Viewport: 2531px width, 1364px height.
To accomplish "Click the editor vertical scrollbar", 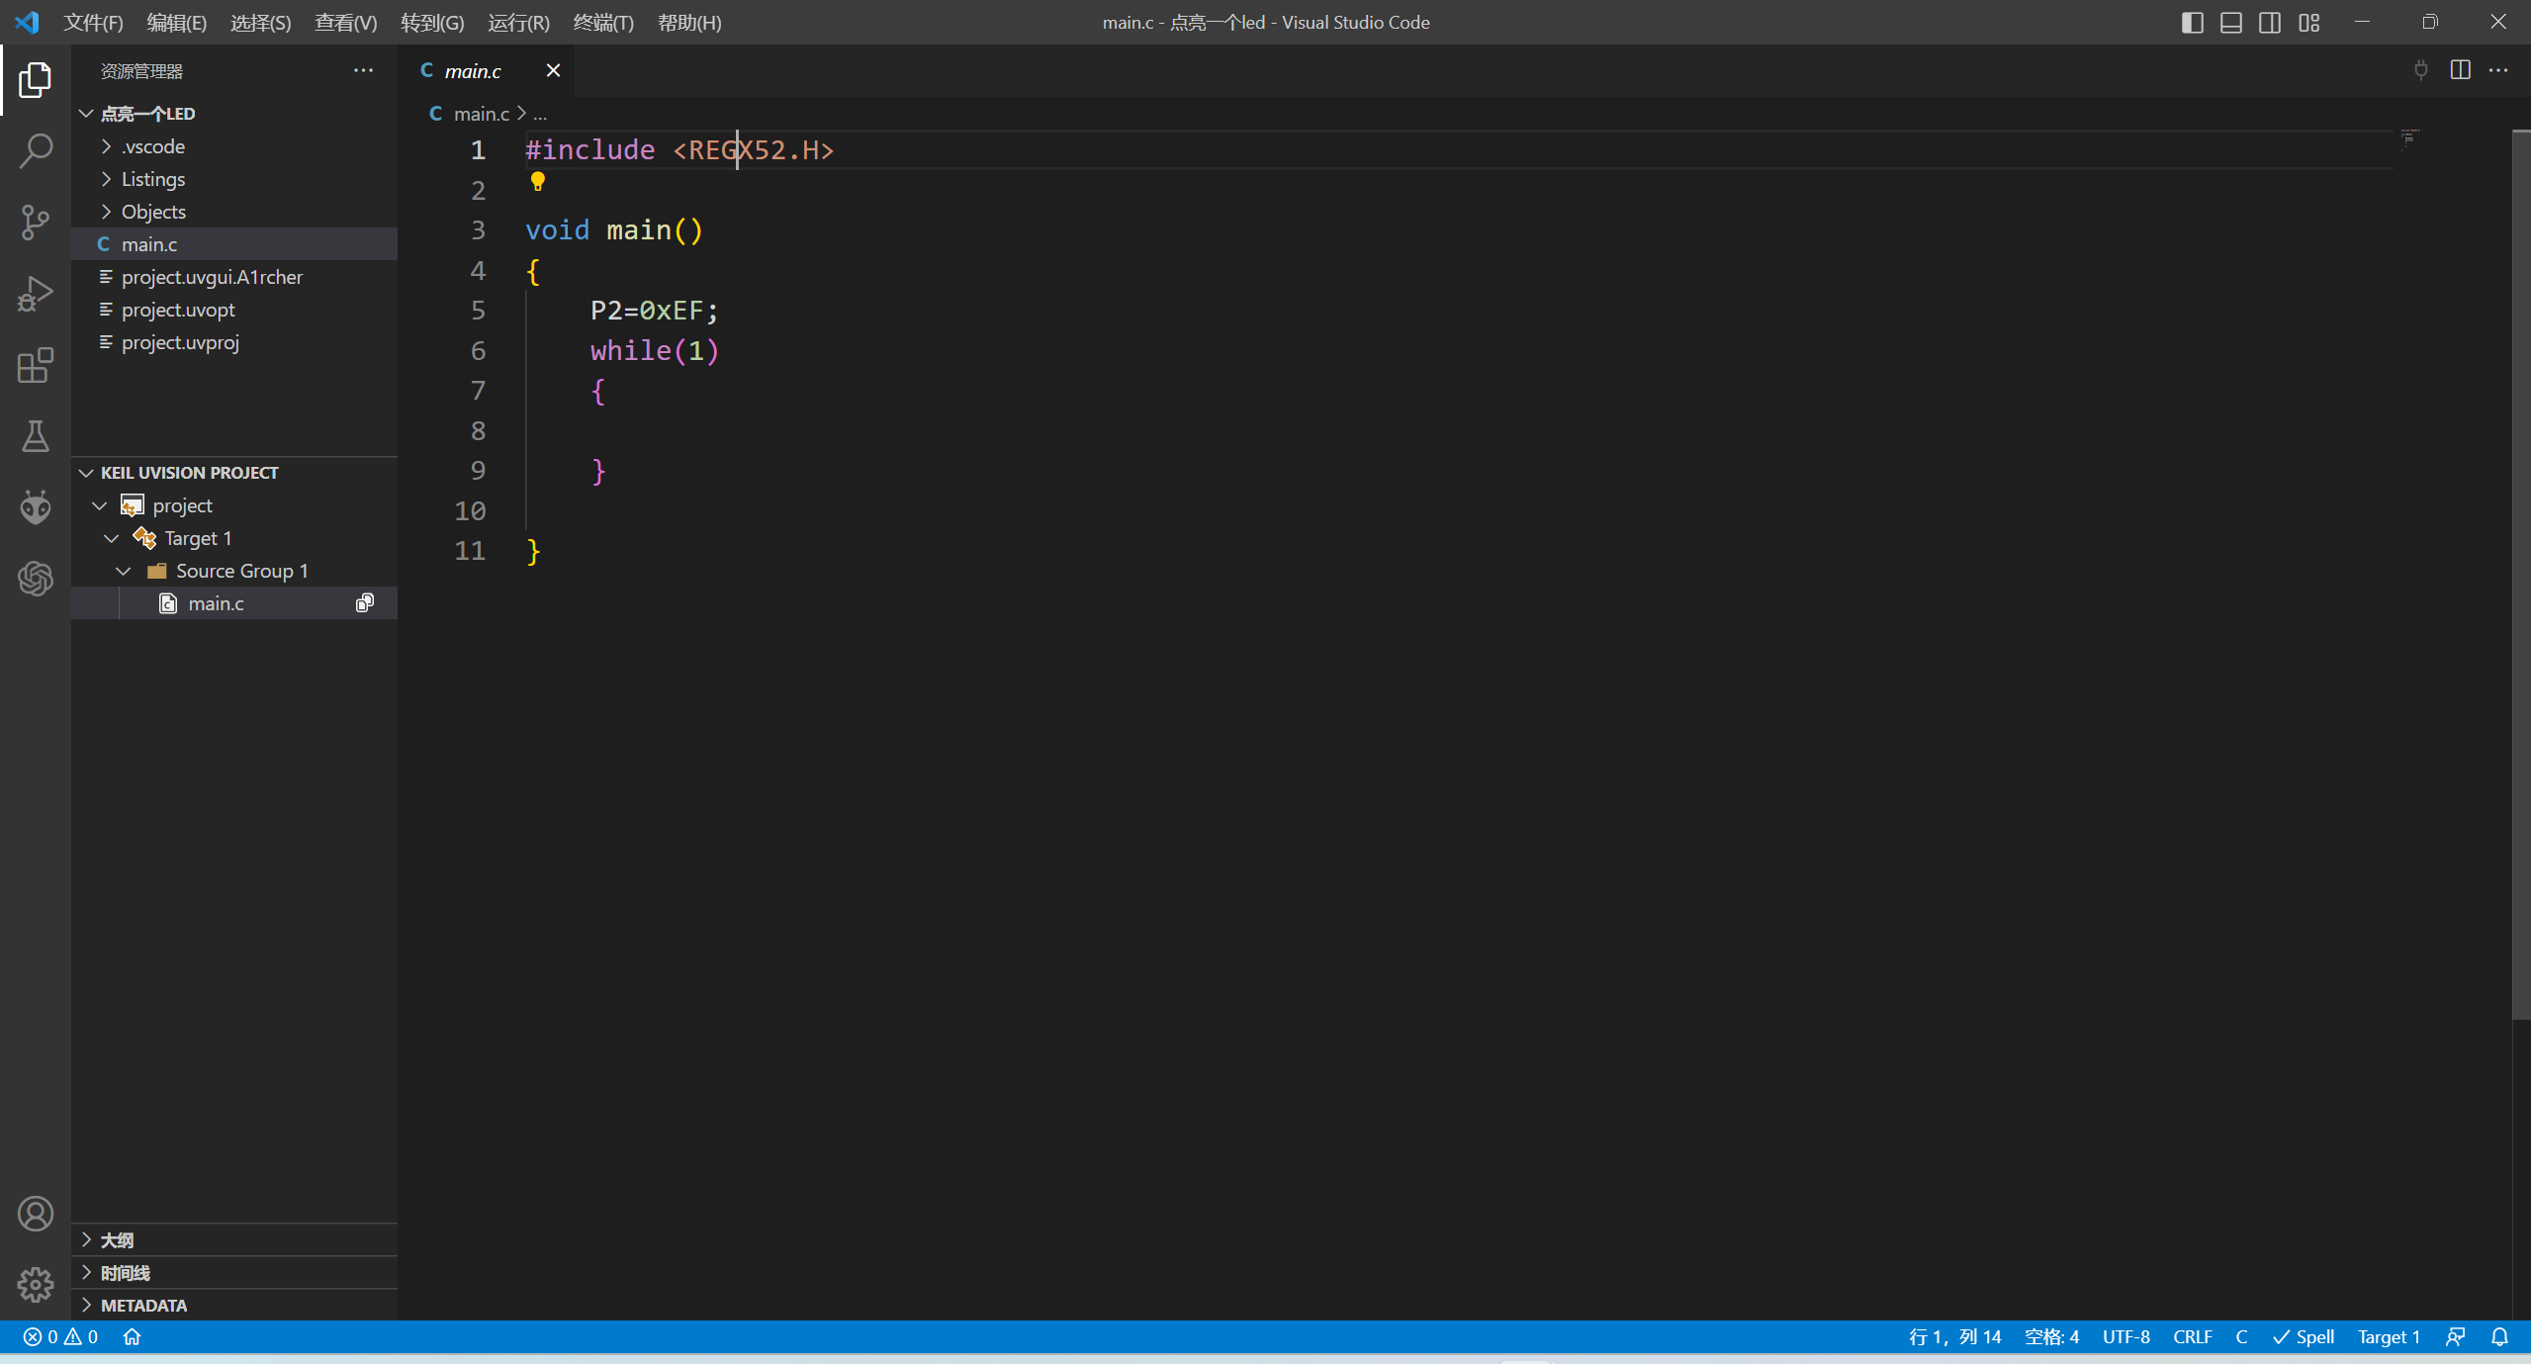I will tap(2521, 574).
